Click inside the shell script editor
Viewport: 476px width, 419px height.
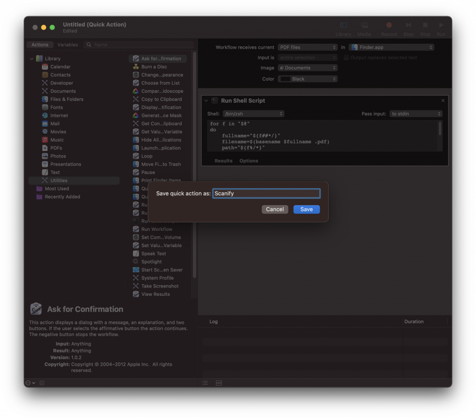322,135
